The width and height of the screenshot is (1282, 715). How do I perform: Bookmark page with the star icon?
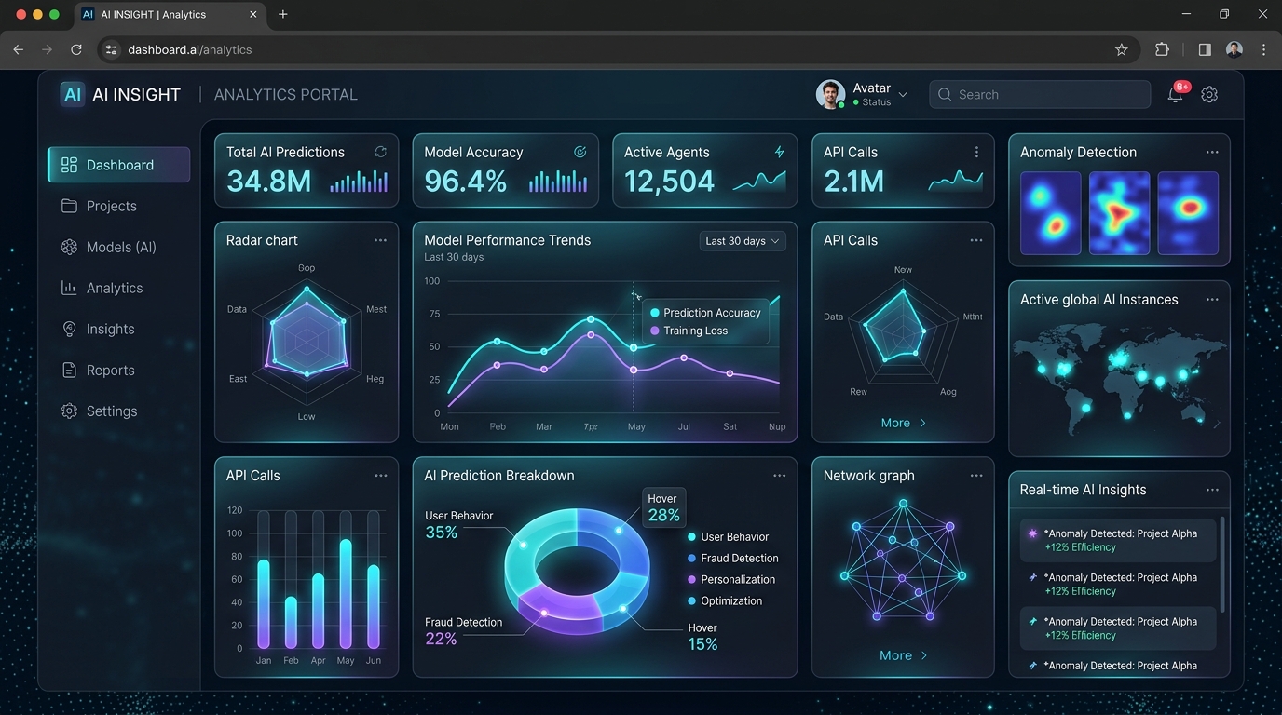click(x=1122, y=49)
